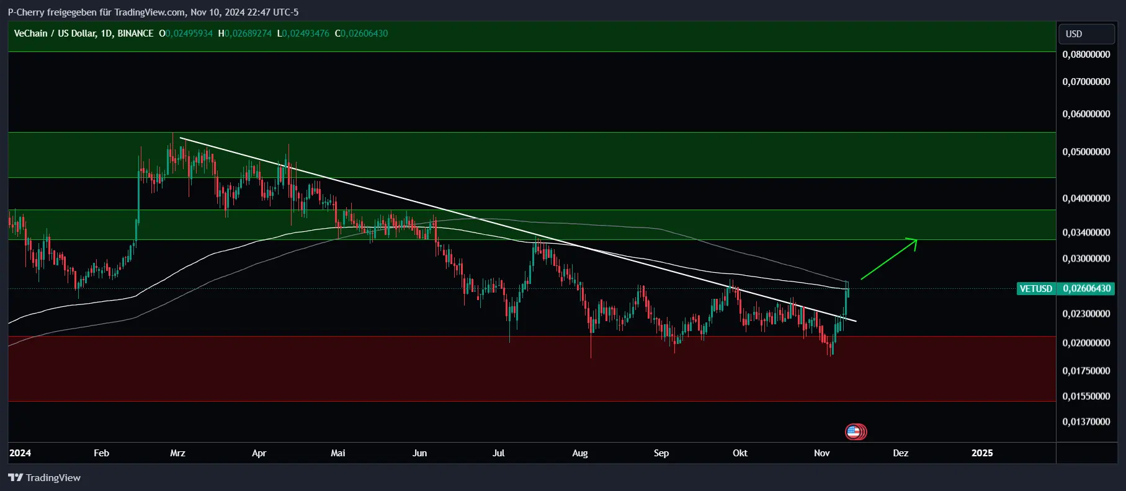Click the P-Cherry TradingView.com share header text
1126x491 pixels.
[153, 12]
